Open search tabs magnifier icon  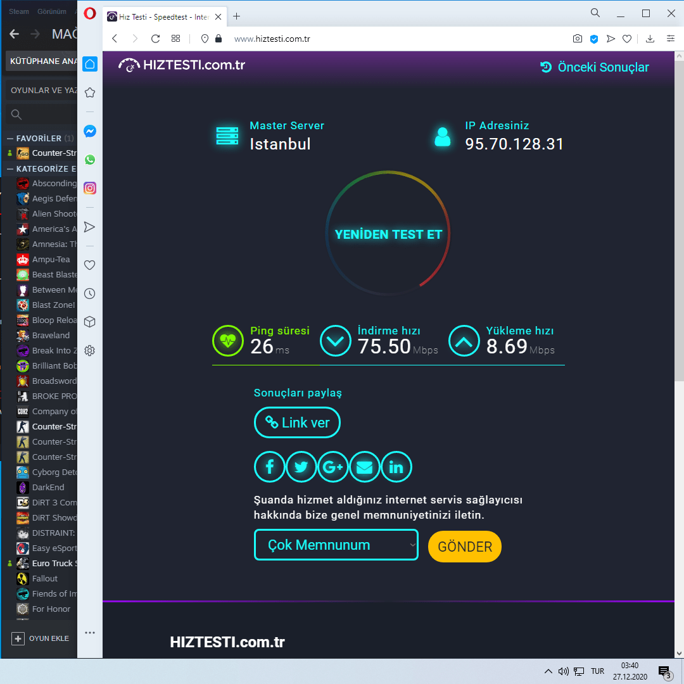pyautogui.click(x=595, y=13)
